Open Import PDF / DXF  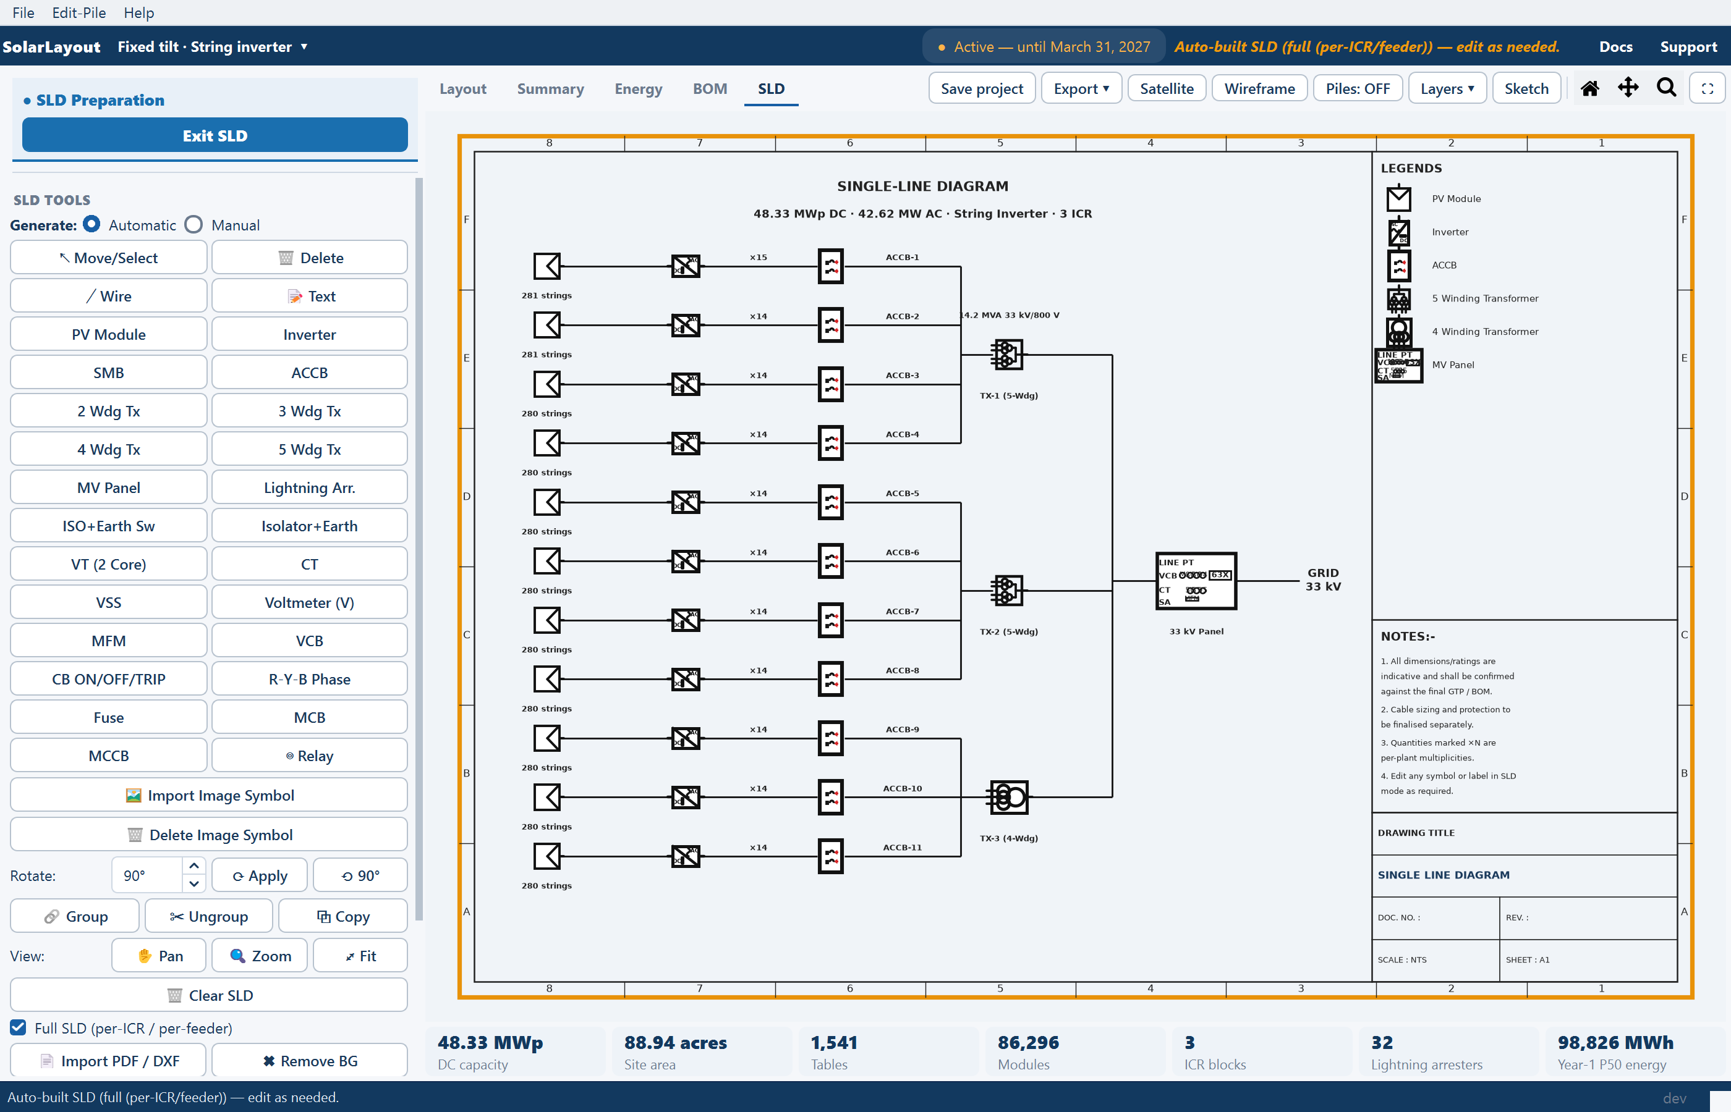tap(108, 1061)
